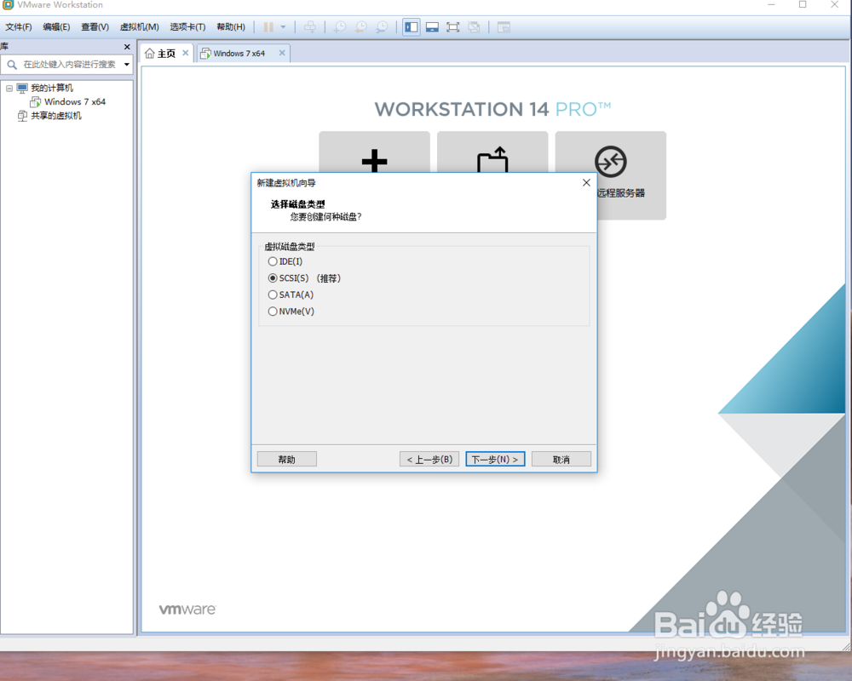The width and height of the screenshot is (852, 681).
Task: Select 我的计算机 in the library tree
Action: coord(52,88)
